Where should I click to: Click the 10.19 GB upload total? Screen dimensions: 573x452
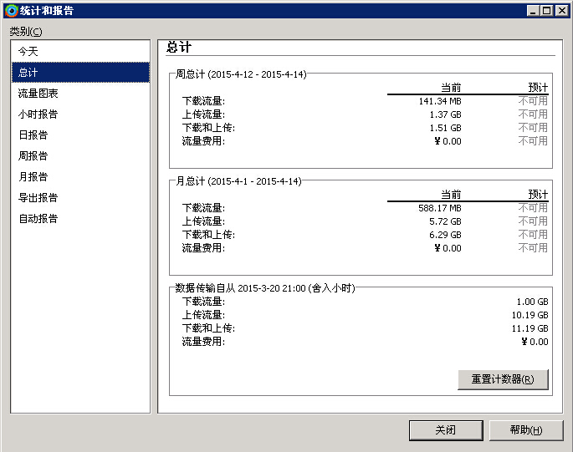(x=531, y=315)
